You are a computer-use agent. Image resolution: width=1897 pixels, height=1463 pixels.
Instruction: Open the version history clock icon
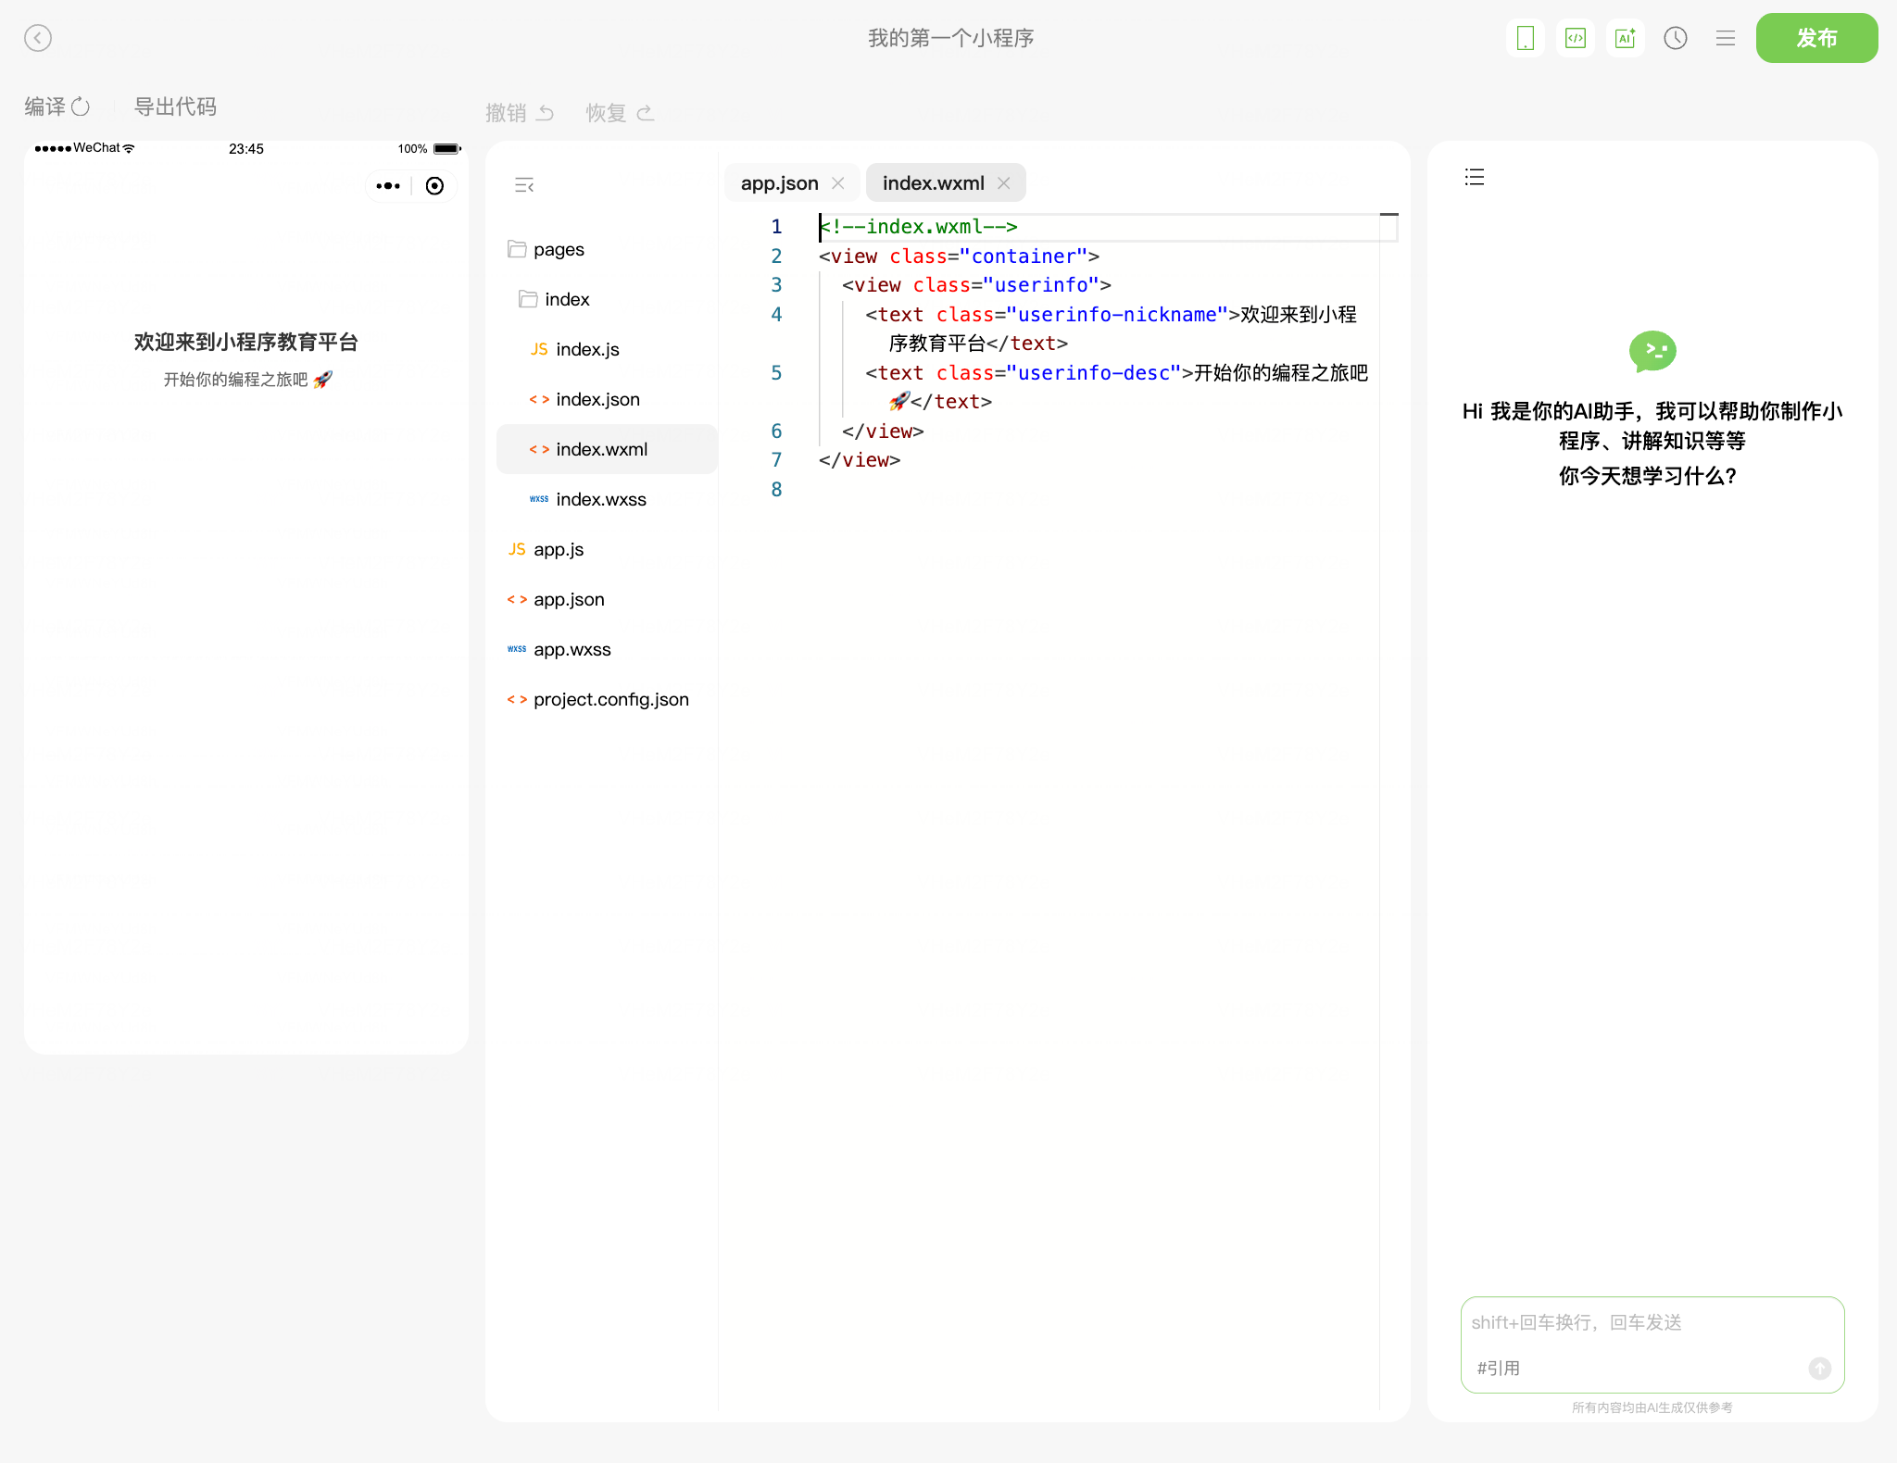[x=1675, y=38]
